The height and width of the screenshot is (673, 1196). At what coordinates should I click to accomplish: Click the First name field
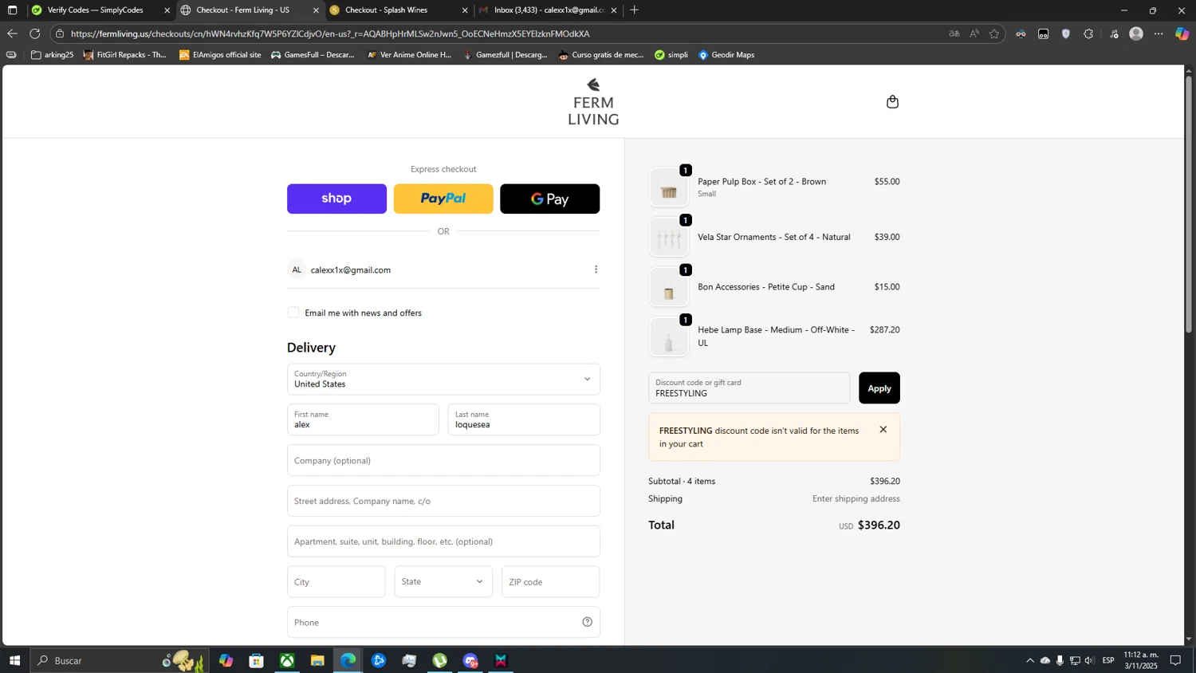point(363,419)
